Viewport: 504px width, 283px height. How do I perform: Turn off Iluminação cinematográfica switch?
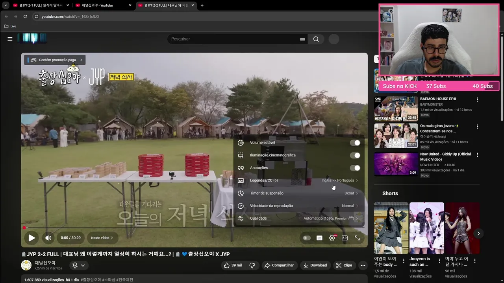pyautogui.click(x=355, y=155)
